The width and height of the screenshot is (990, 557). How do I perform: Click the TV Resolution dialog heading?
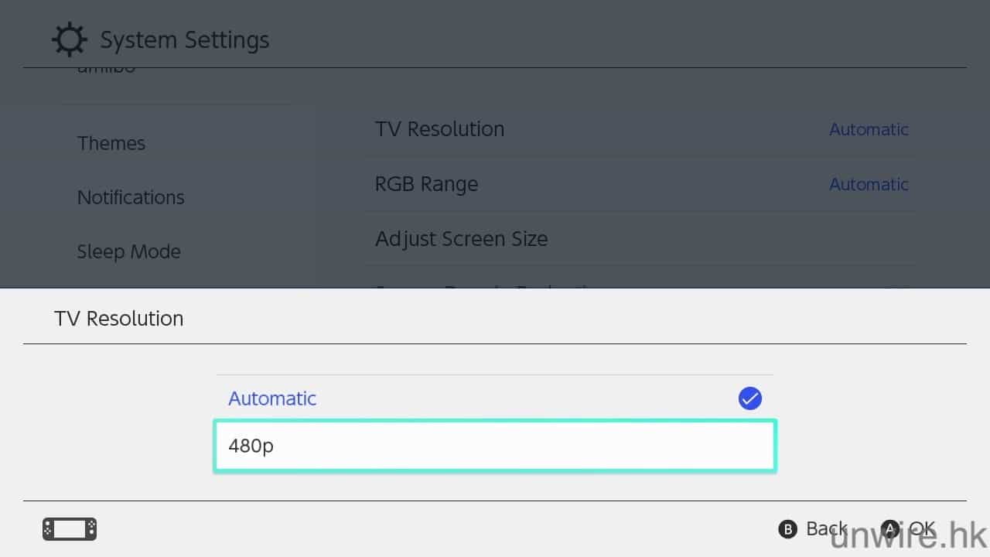pyautogui.click(x=119, y=318)
